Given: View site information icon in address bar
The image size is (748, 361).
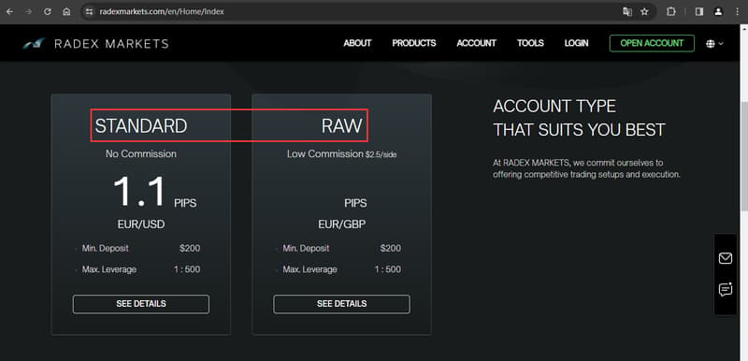Looking at the screenshot, I should click(x=89, y=12).
